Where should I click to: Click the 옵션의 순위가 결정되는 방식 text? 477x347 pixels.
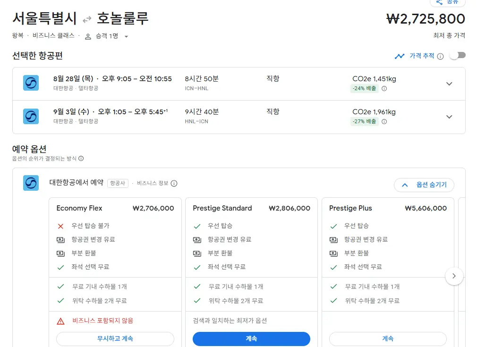click(x=44, y=159)
